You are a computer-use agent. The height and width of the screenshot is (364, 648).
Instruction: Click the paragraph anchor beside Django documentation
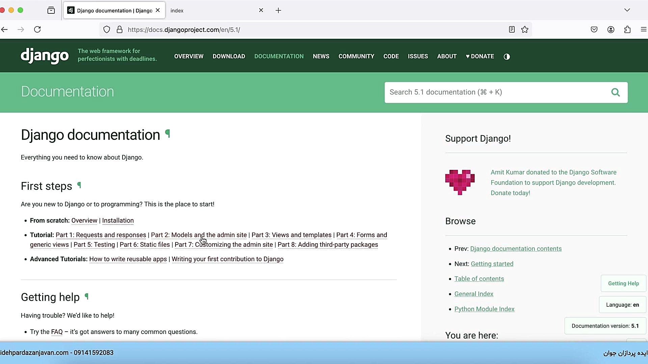[167, 134]
